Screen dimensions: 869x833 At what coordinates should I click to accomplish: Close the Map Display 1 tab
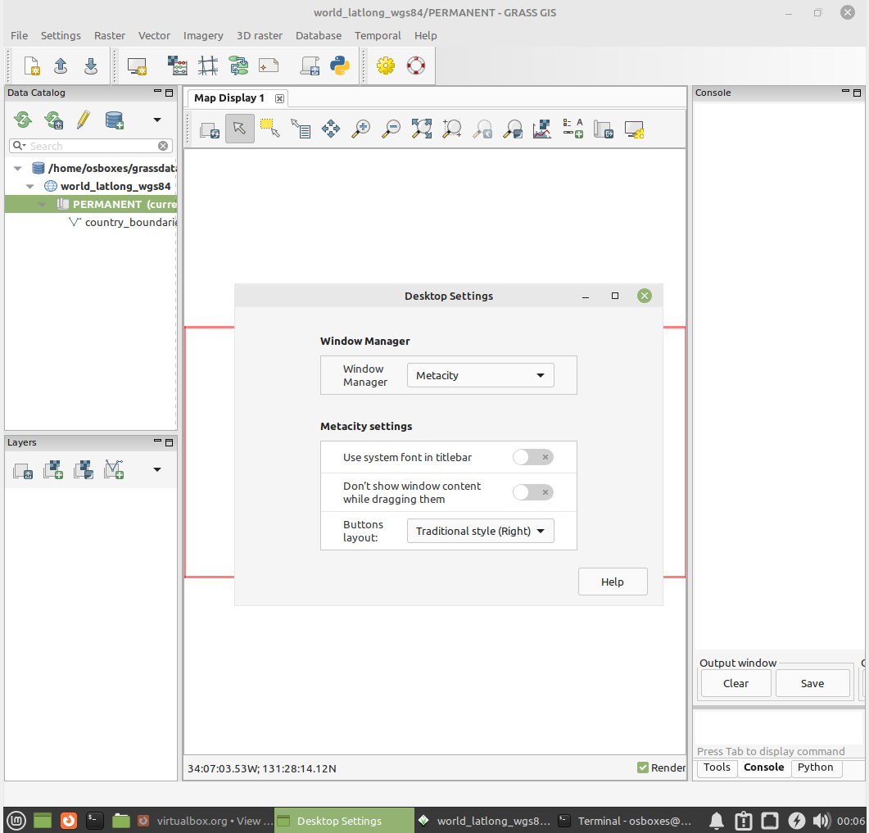(x=280, y=98)
